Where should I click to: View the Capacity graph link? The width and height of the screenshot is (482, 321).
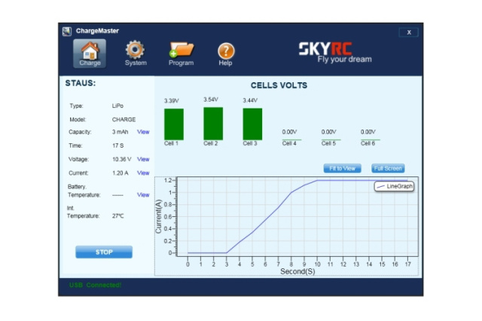143,132
